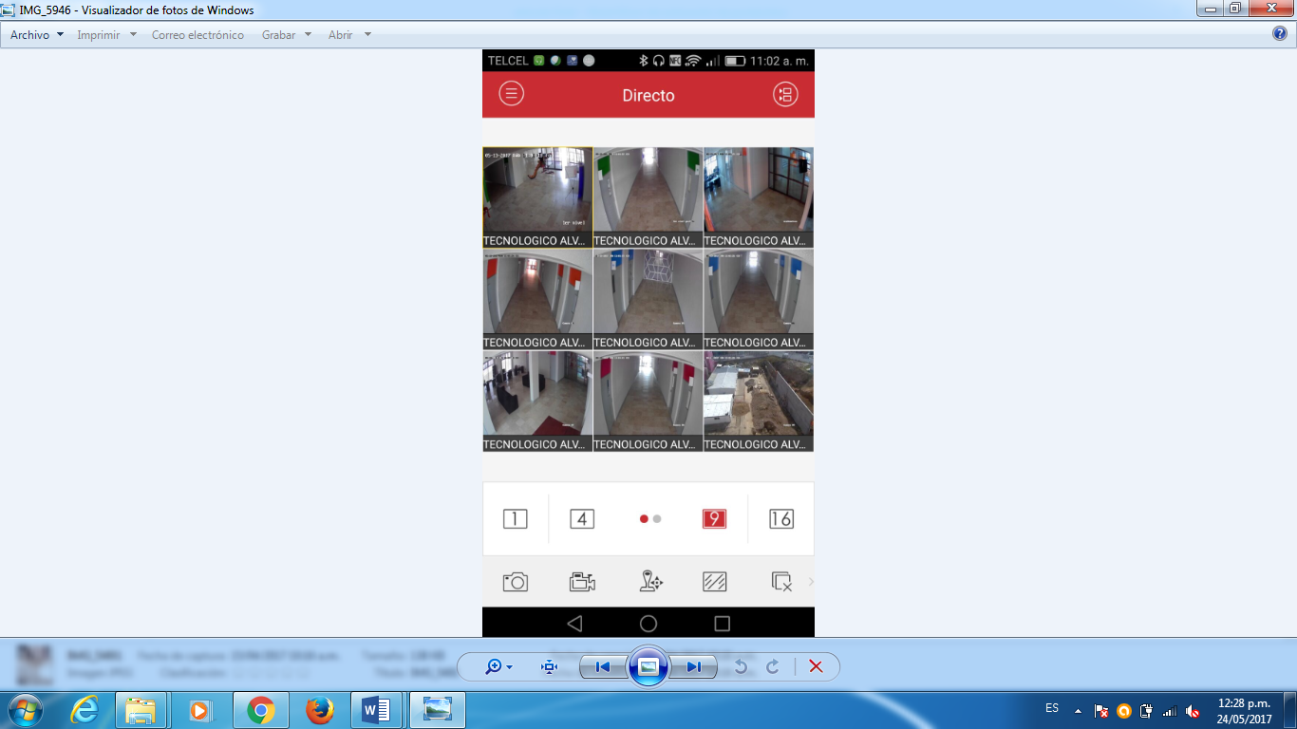
Task: Open the zoom magnifier control
Action: (498, 667)
